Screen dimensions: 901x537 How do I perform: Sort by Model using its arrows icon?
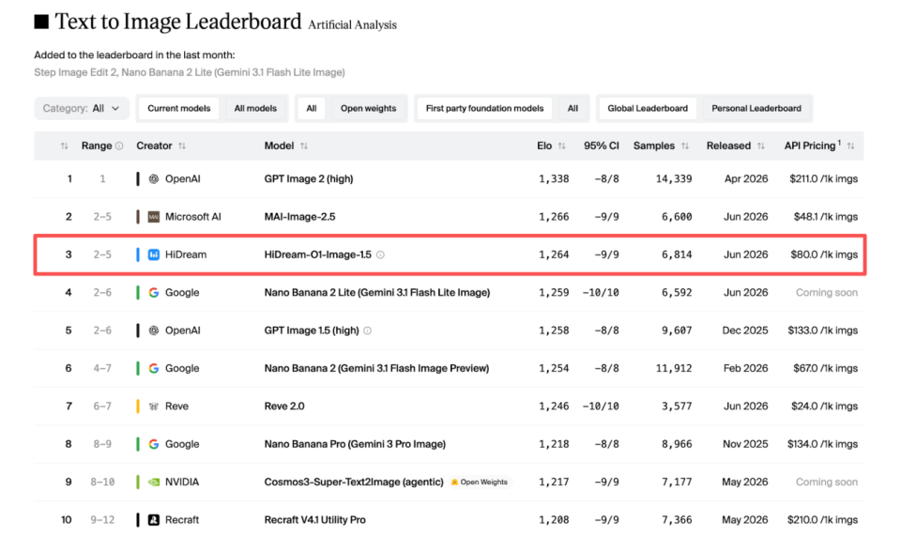tap(304, 146)
